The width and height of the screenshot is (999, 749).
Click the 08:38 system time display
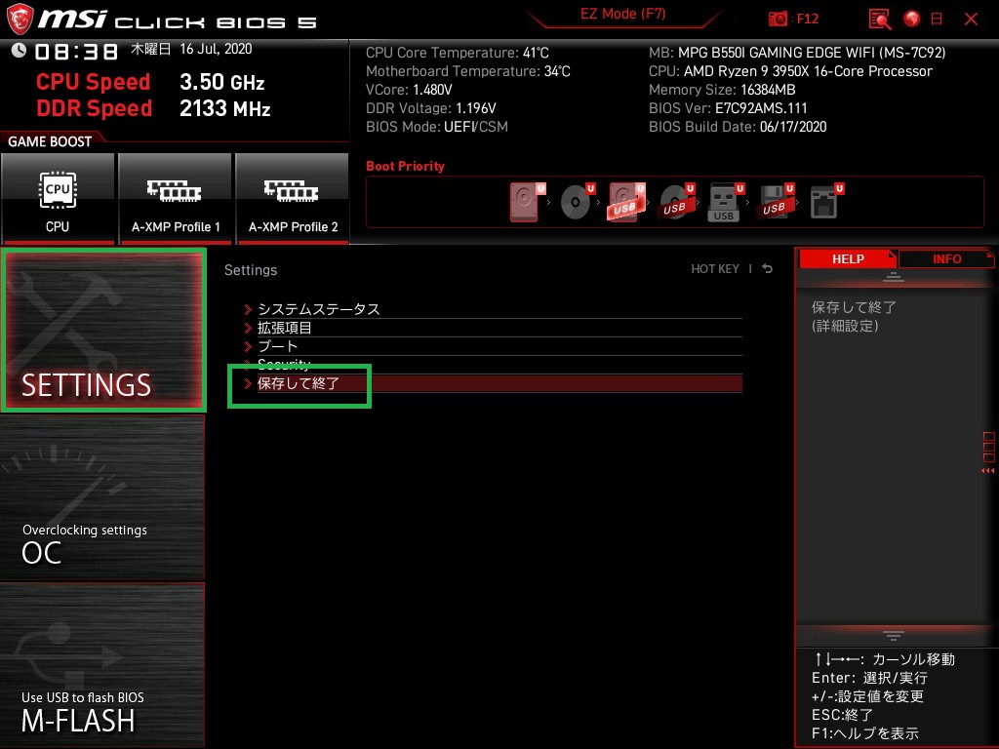[76, 52]
